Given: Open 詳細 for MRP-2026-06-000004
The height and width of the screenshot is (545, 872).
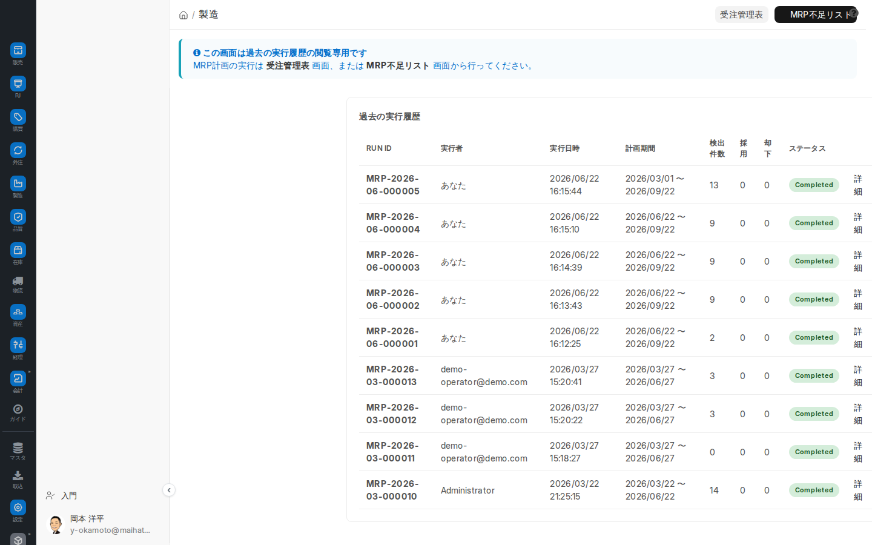Looking at the screenshot, I should click(858, 223).
